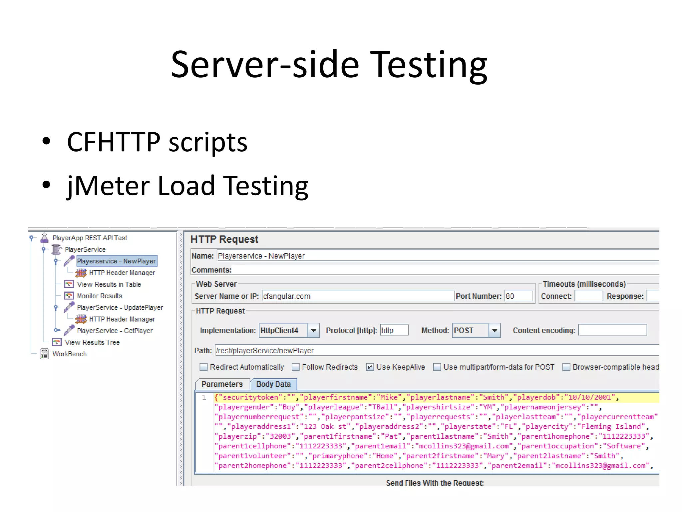
Task: Select Playerservice - NewPlayer in the tree
Action: [117, 261]
